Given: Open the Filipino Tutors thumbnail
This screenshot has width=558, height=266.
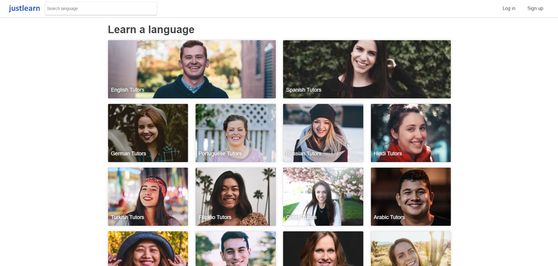Looking at the screenshot, I should [236, 197].
